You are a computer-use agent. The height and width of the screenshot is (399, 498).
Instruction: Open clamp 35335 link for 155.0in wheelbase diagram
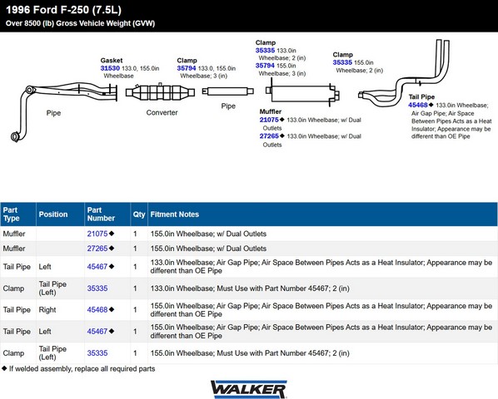[x=342, y=62]
